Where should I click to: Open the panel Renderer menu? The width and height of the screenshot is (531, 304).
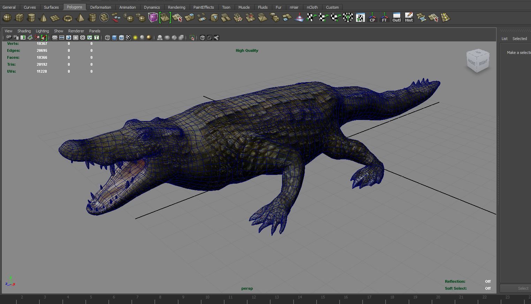click(76, 31)
